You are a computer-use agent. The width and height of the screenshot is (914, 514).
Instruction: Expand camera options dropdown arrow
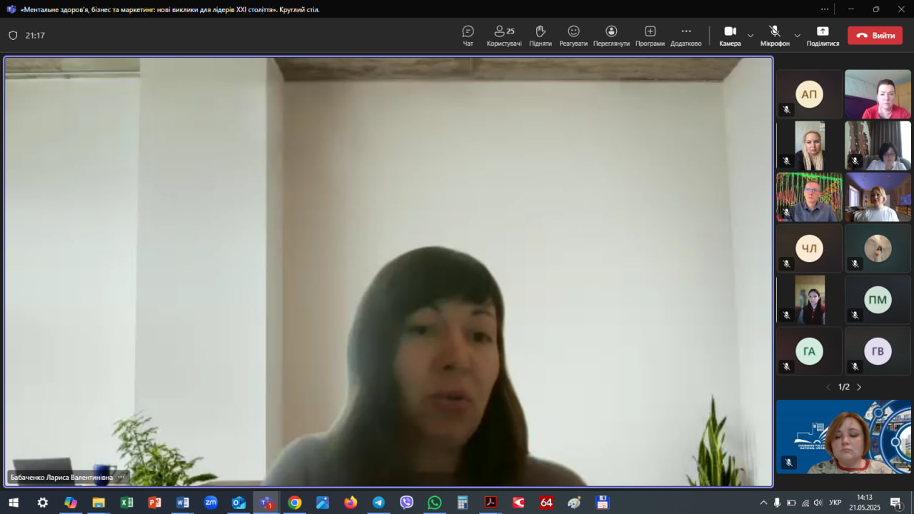coord(750,36)
